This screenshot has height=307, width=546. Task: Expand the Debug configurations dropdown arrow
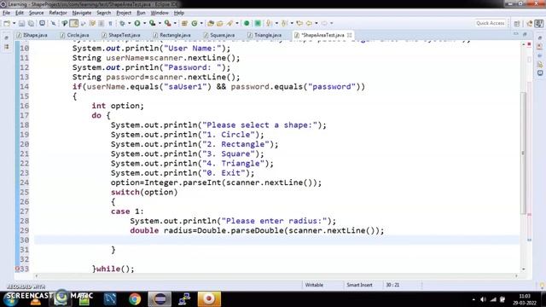pyautogui.click(x=129, y=23)
